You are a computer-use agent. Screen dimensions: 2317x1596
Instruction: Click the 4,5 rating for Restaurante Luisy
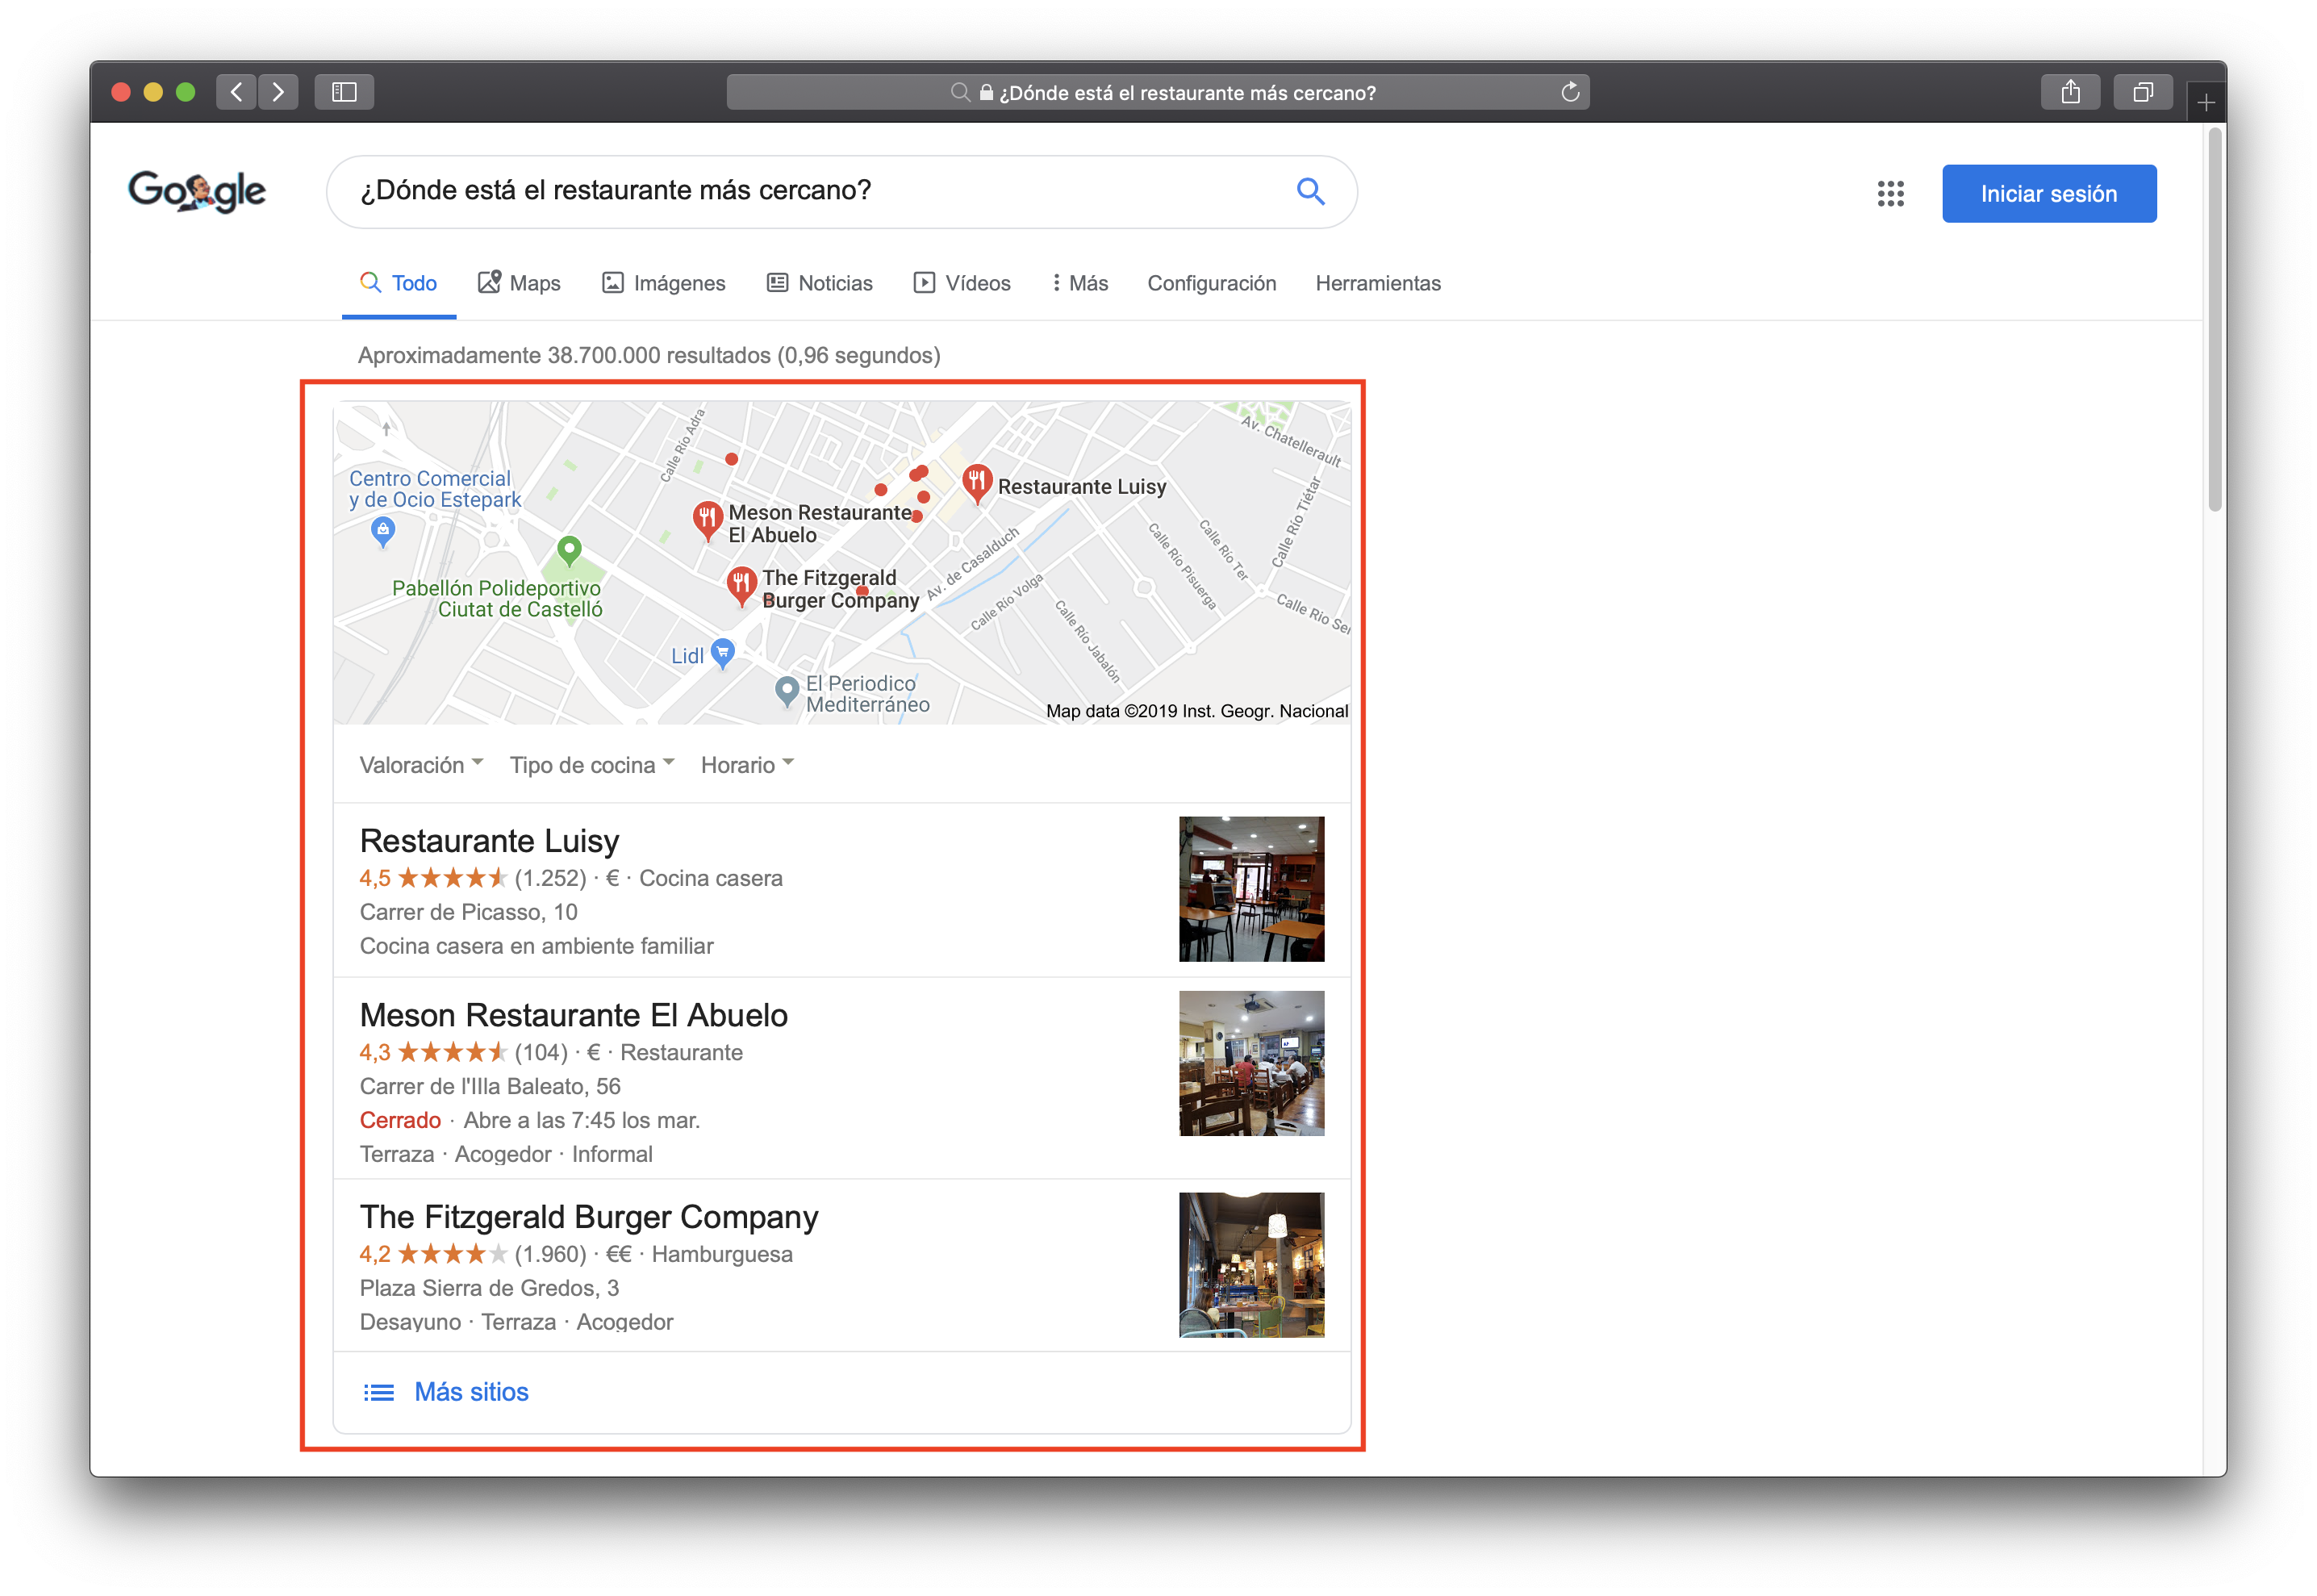point(375,878)
